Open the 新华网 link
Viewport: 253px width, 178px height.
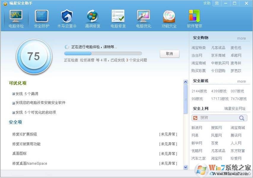(x=197, y=143)
